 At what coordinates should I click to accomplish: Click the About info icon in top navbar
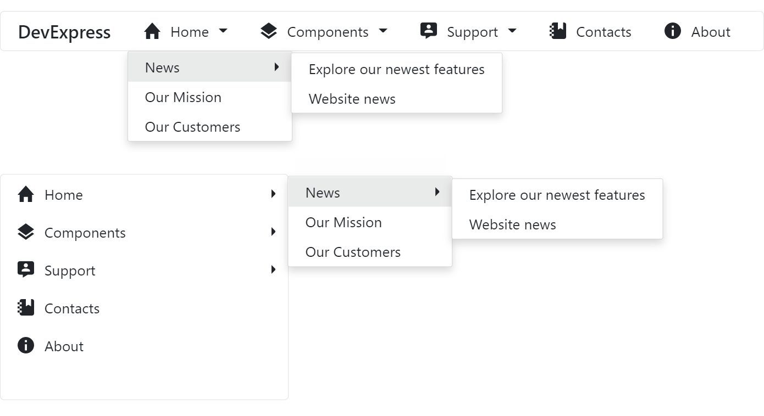672,31
